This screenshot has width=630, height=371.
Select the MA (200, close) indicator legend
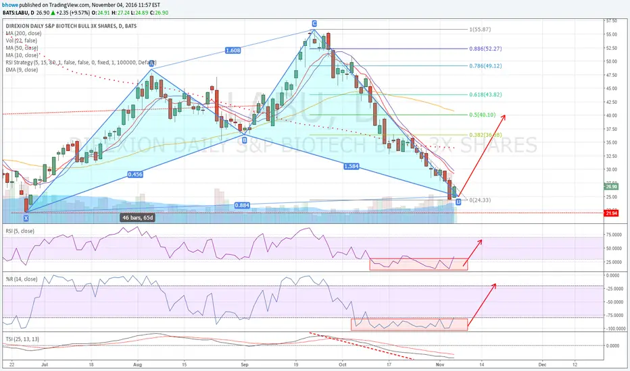click(23, 33)
